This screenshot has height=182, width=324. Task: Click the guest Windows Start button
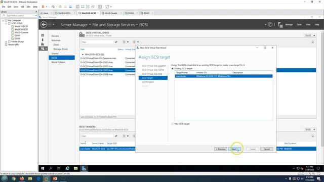click(43, 168)
